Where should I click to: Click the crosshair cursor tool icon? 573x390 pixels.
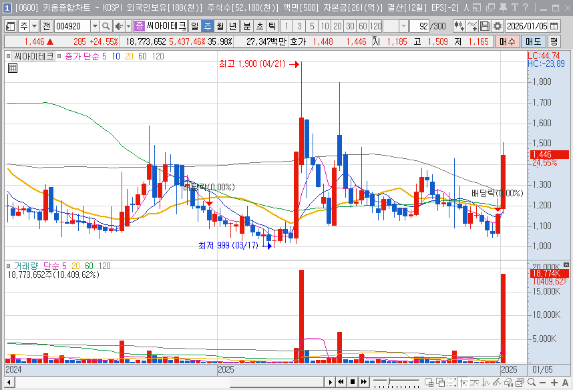click(464, 383)
